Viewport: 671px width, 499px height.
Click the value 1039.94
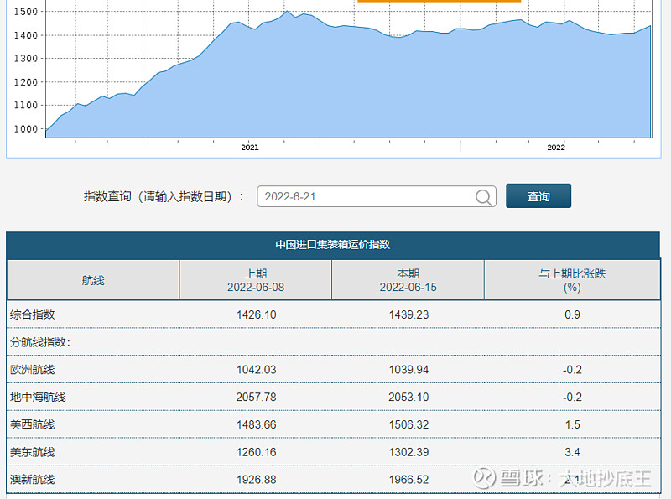point(408,369)
